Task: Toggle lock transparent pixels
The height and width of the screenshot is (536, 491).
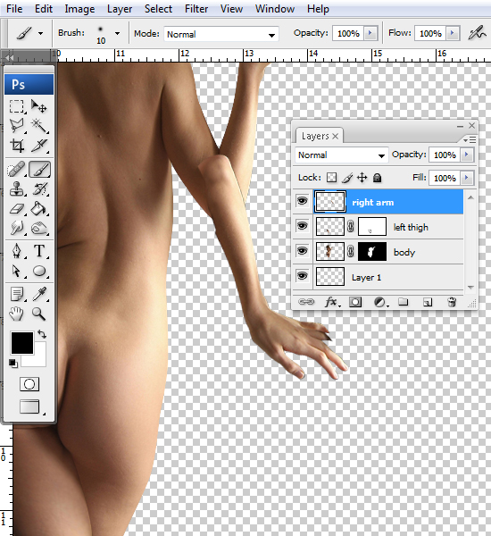Action: [x=331, y=178]
